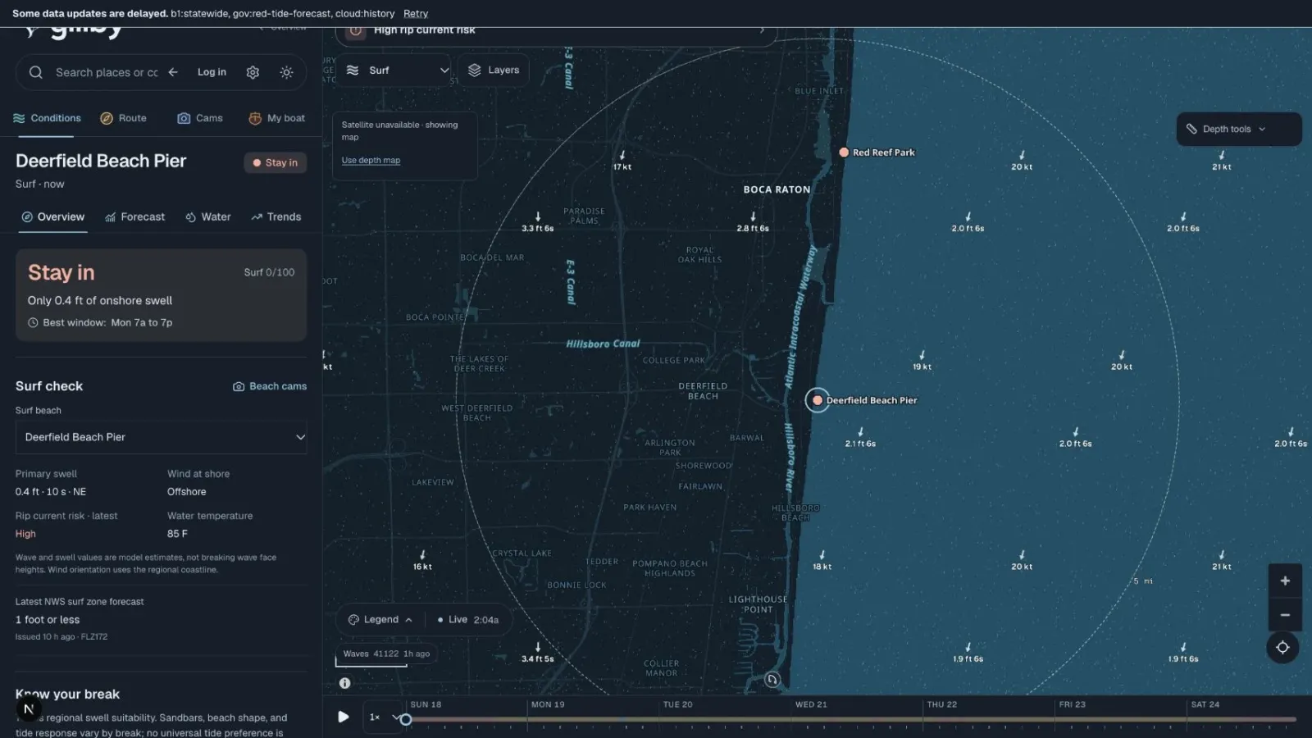This screenshot has width=1312, height=738.
Task: Expand High rip current risk banner
Action: (x=556, y=33)
